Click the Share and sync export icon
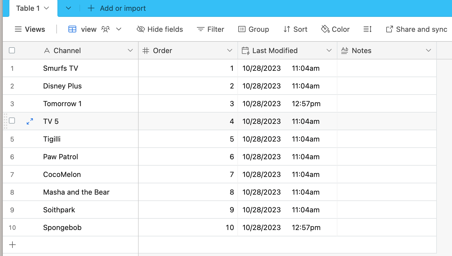 [389, 29]
